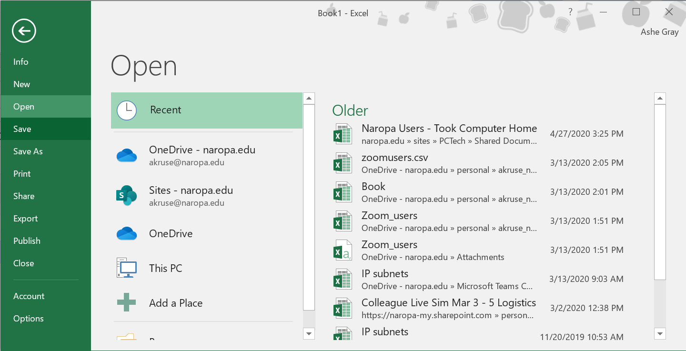The width and height of the screenshot is (686, 351).
Task: Click the personal OneDrive cloud icon
Action: click(x=127, y=234)
